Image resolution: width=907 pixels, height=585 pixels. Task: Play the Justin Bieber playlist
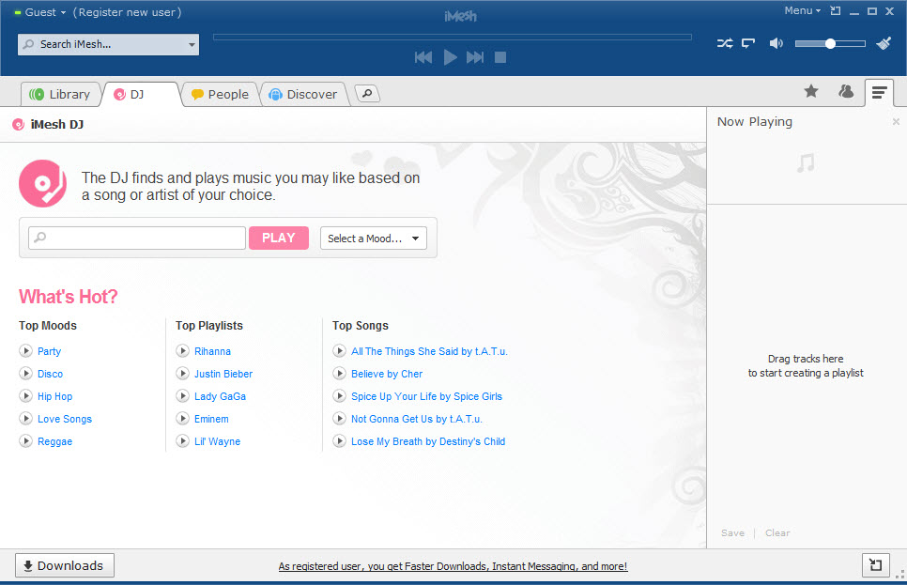point(182,373)
